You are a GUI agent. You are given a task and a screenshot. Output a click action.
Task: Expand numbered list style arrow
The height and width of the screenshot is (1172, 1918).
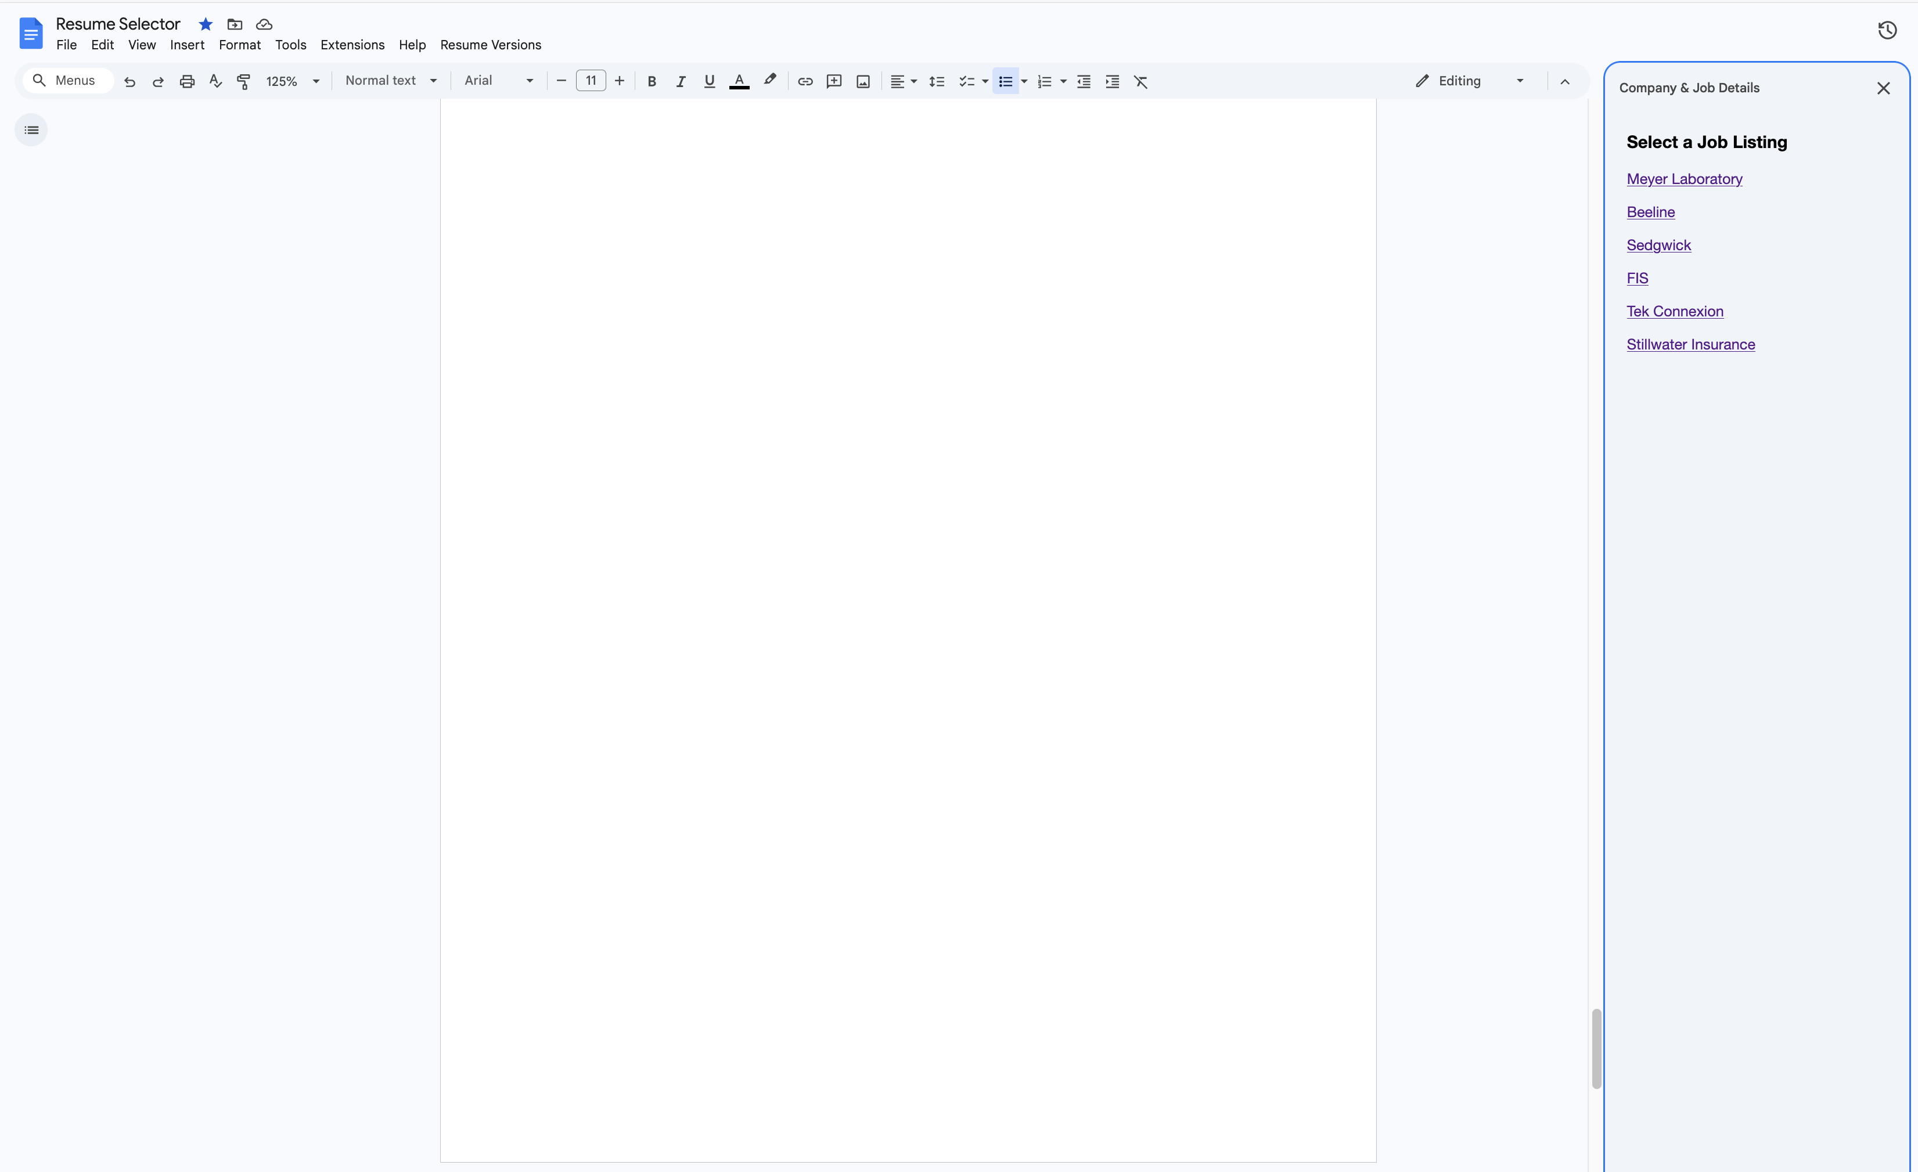point(1063,81)
